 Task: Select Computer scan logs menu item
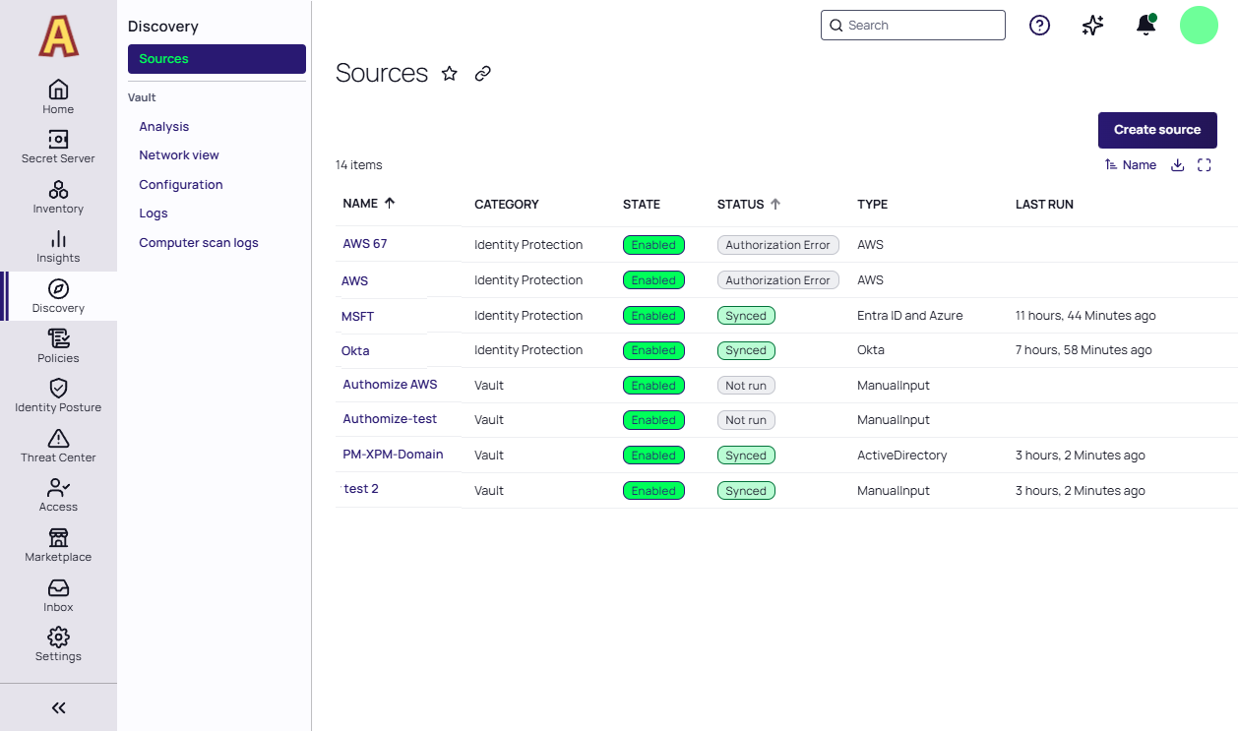(x=199, y=243)
